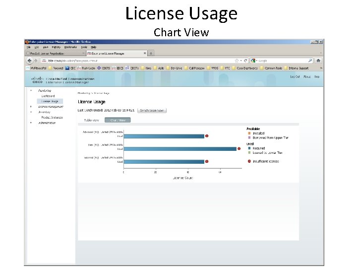Open the EDCS bookmark
The height and width of the screenshot is (268, 357).
[118, 68]
